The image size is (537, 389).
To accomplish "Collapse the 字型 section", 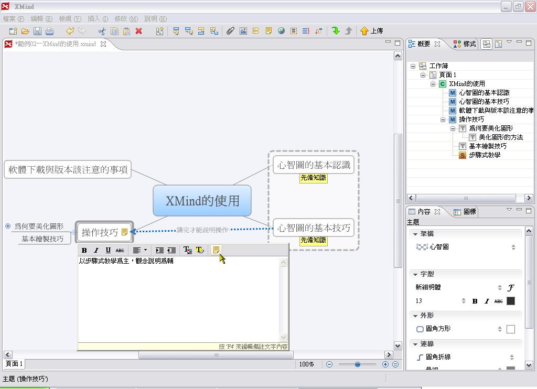I will coord(415,274).
